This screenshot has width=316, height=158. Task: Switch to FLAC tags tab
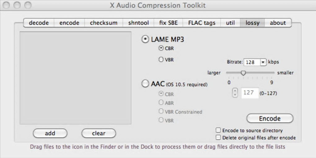[202, 23]
